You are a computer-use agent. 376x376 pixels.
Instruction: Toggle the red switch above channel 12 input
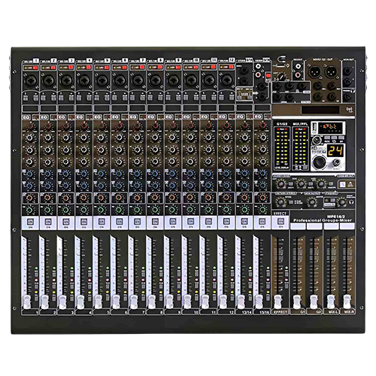tap(231, 68)
